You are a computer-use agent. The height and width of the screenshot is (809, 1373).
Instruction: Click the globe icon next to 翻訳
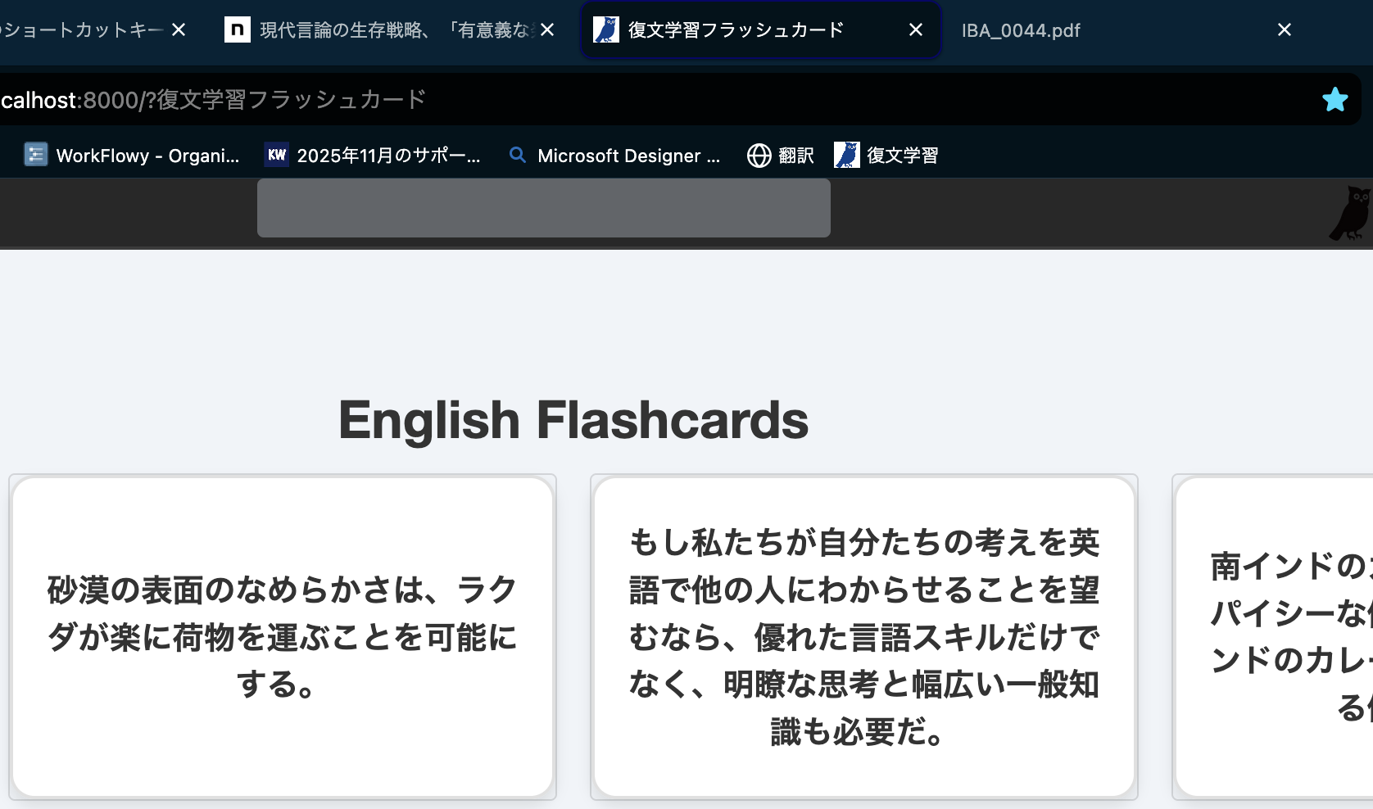[757, 155]
